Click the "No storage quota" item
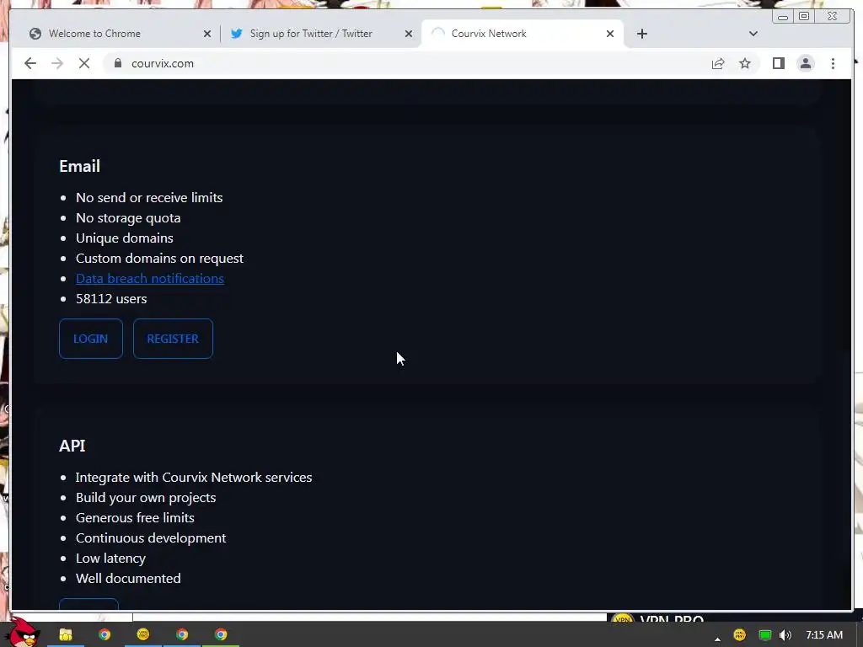Image resolution: width=863 pixels, height=647 pixels. pyautogui.click(x=128, y=218)
